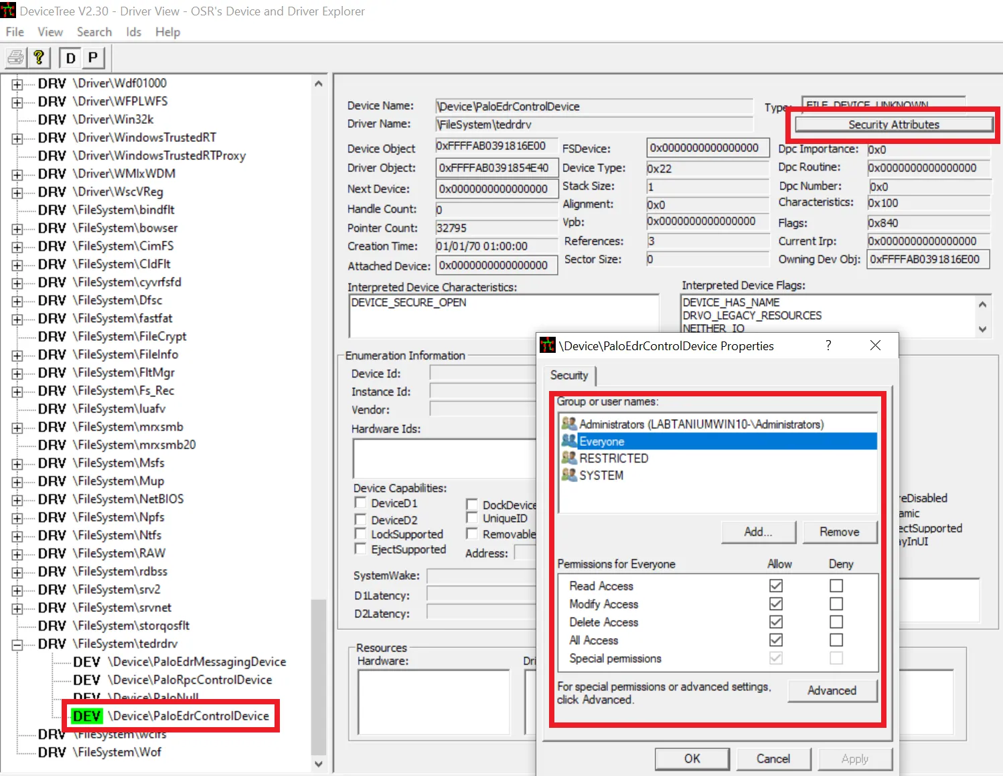Select the RESTRICTED group in list
Screen dimensions: 1003x776
(613, 458)
